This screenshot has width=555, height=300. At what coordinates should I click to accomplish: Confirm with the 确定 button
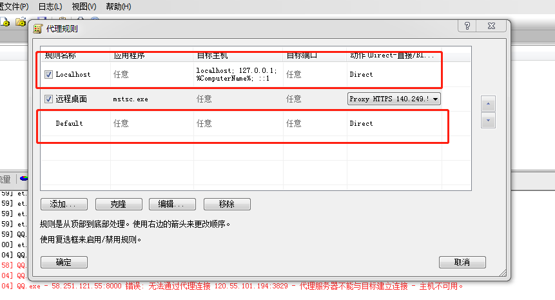(64, 262)
